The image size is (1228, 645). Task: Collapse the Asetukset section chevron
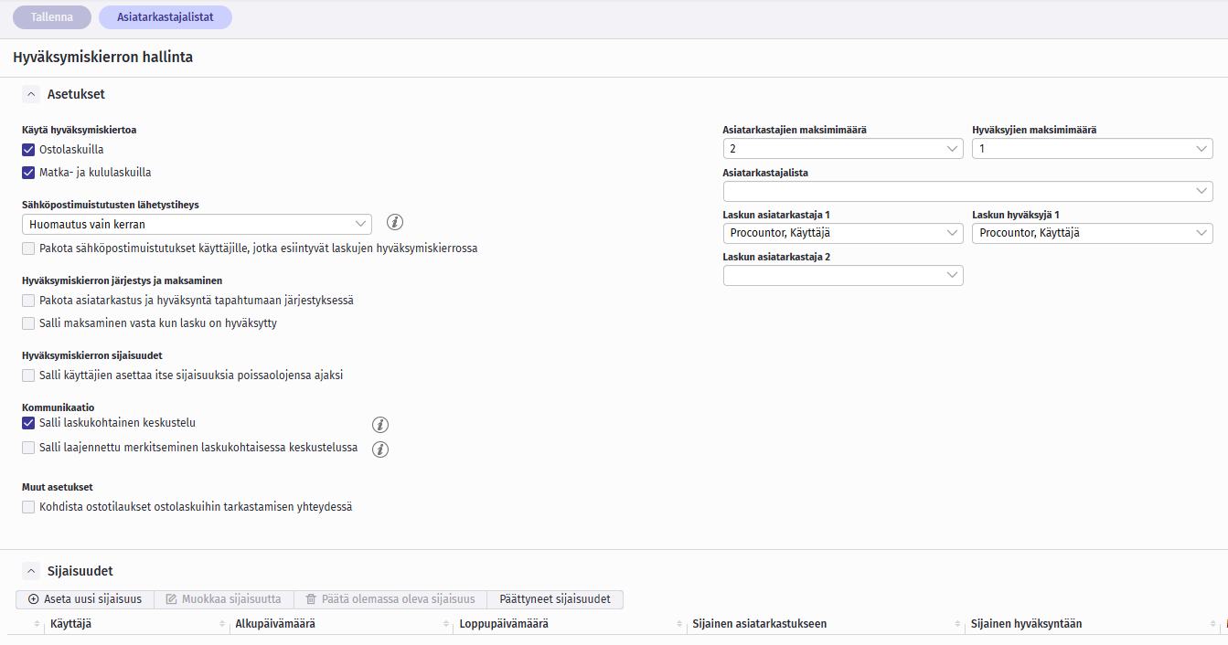31,94
